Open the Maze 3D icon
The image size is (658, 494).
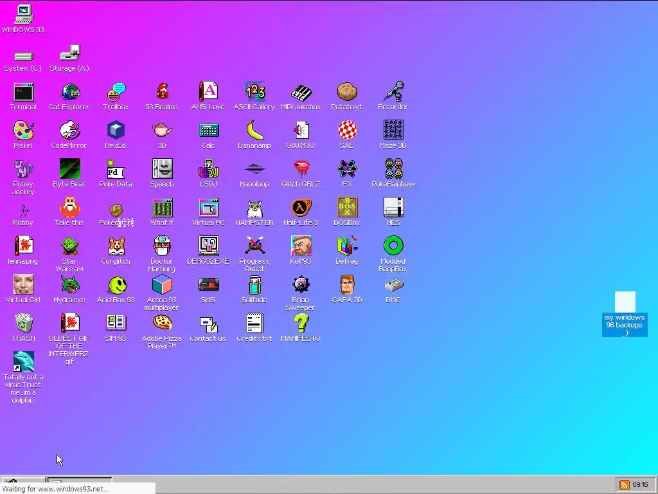click(x=393, y=130)
